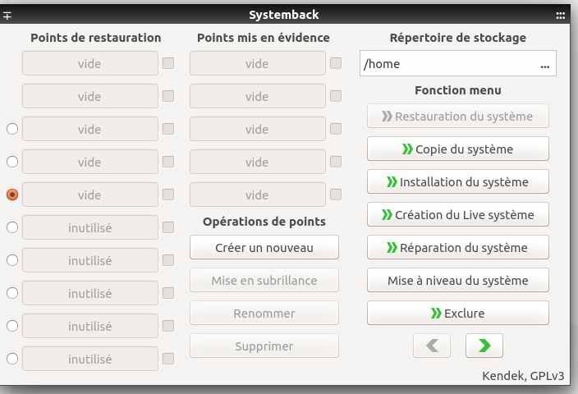Click the window menu icon in the title bar's left corner

point(8,15)
